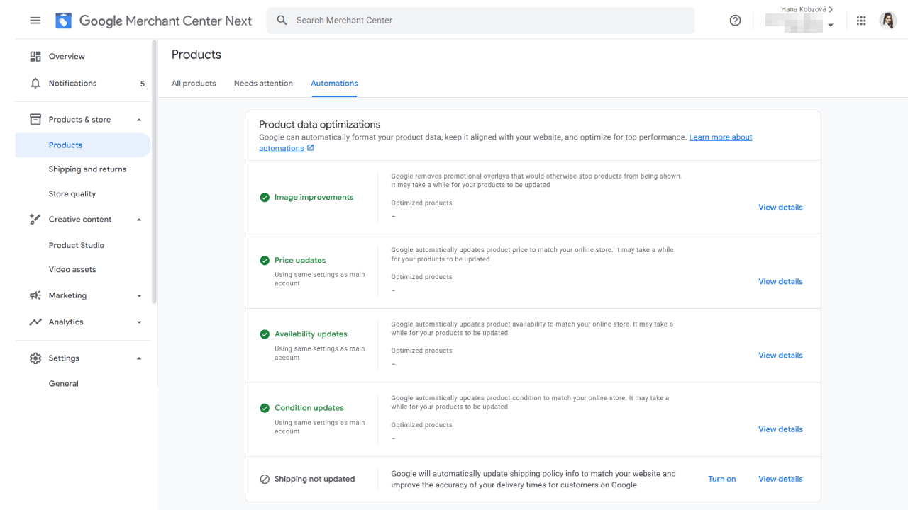This screenshot has width=908, height=510.
Task: Expand the Analytics section arrow
Action: 139,322
